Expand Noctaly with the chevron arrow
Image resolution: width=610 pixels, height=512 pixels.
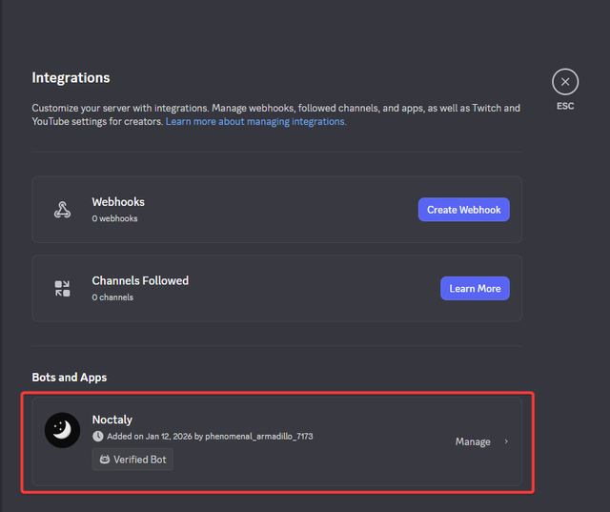tap(506, 441)
